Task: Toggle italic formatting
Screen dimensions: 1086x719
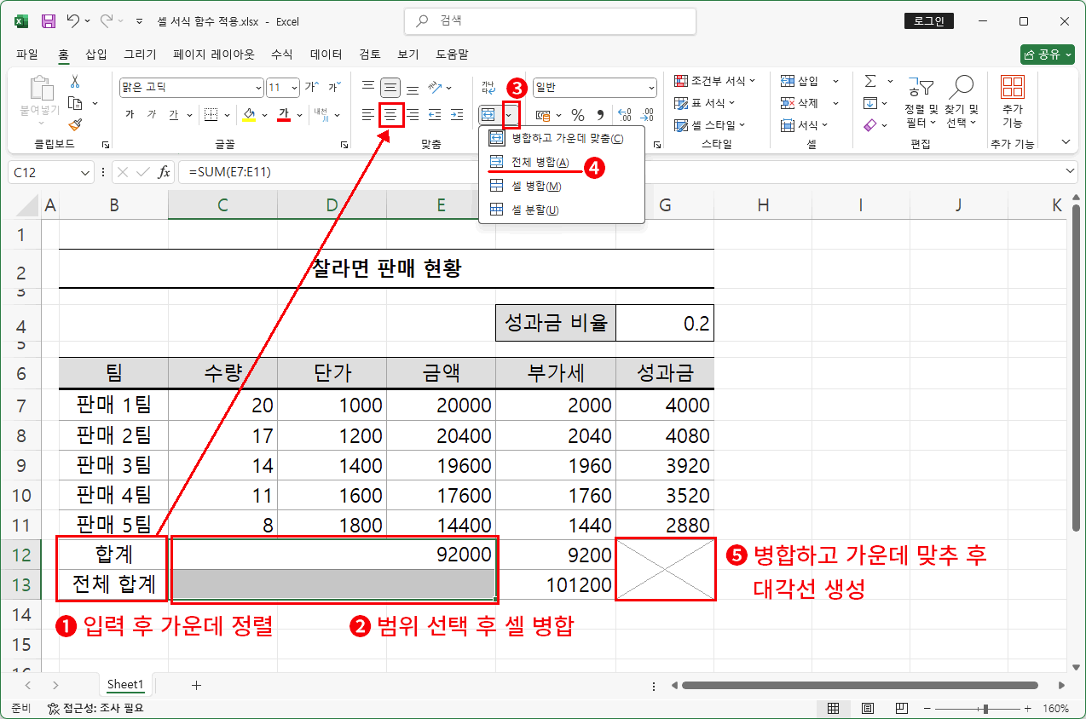Action: (x=151, y=115)
